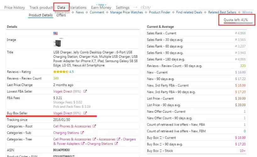257x157 pixels.
Task: Click external icon after tree Charging Stations
Action: [116, 143]
